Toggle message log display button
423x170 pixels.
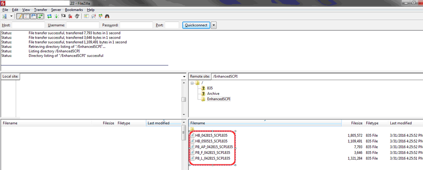[x=20, y=16]
